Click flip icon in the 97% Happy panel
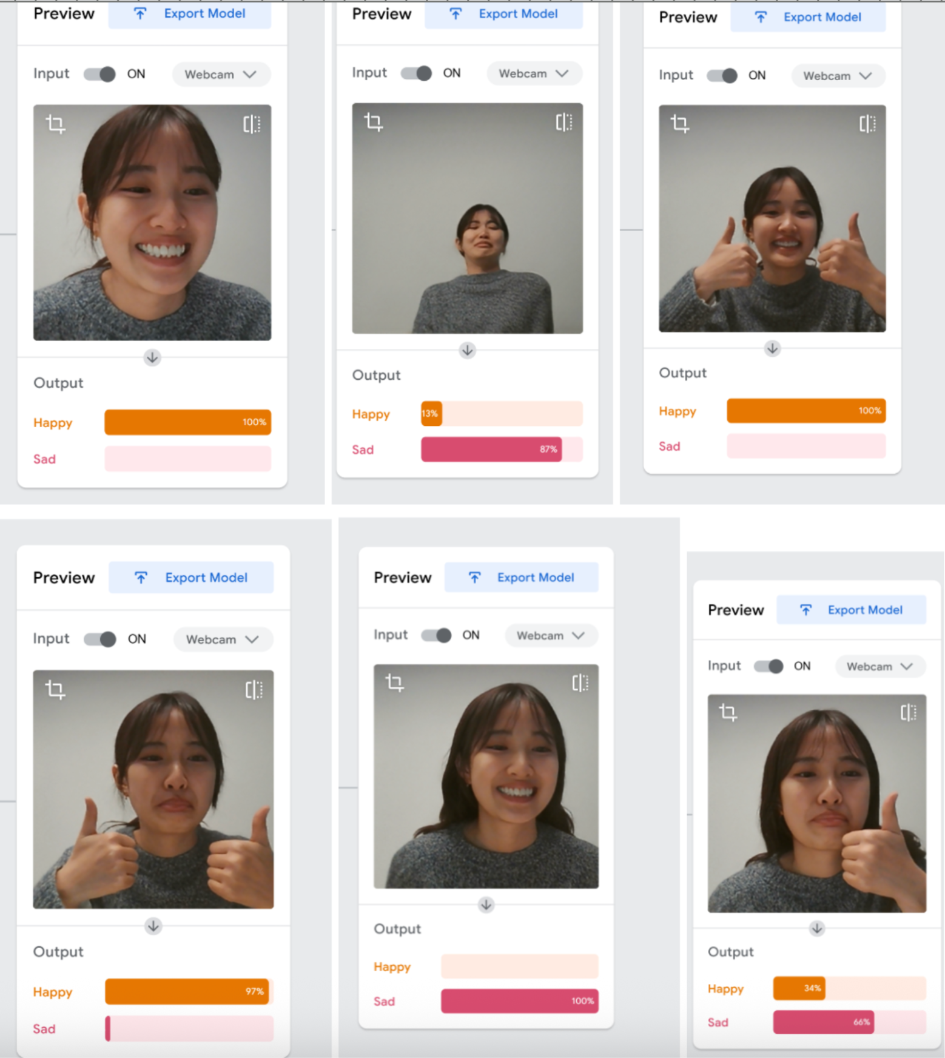Viewport: 945px width, 1058px height. pos(254,690)
